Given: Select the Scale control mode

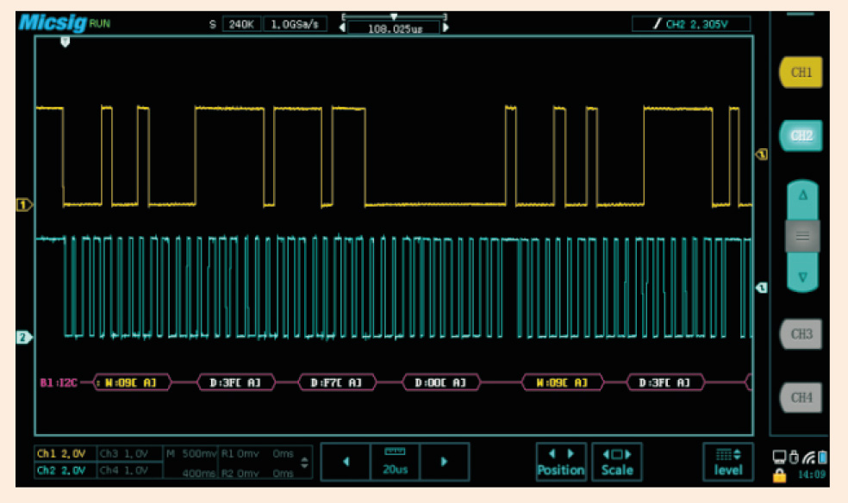Looking at the screenshot, I should [x=617, y=462].
